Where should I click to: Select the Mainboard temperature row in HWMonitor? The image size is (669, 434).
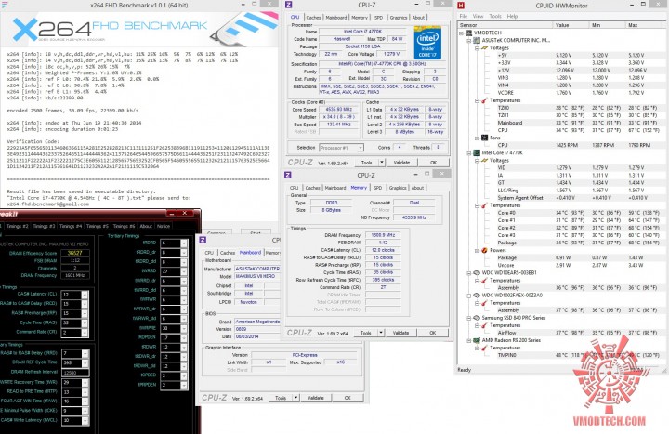[578, 123]
